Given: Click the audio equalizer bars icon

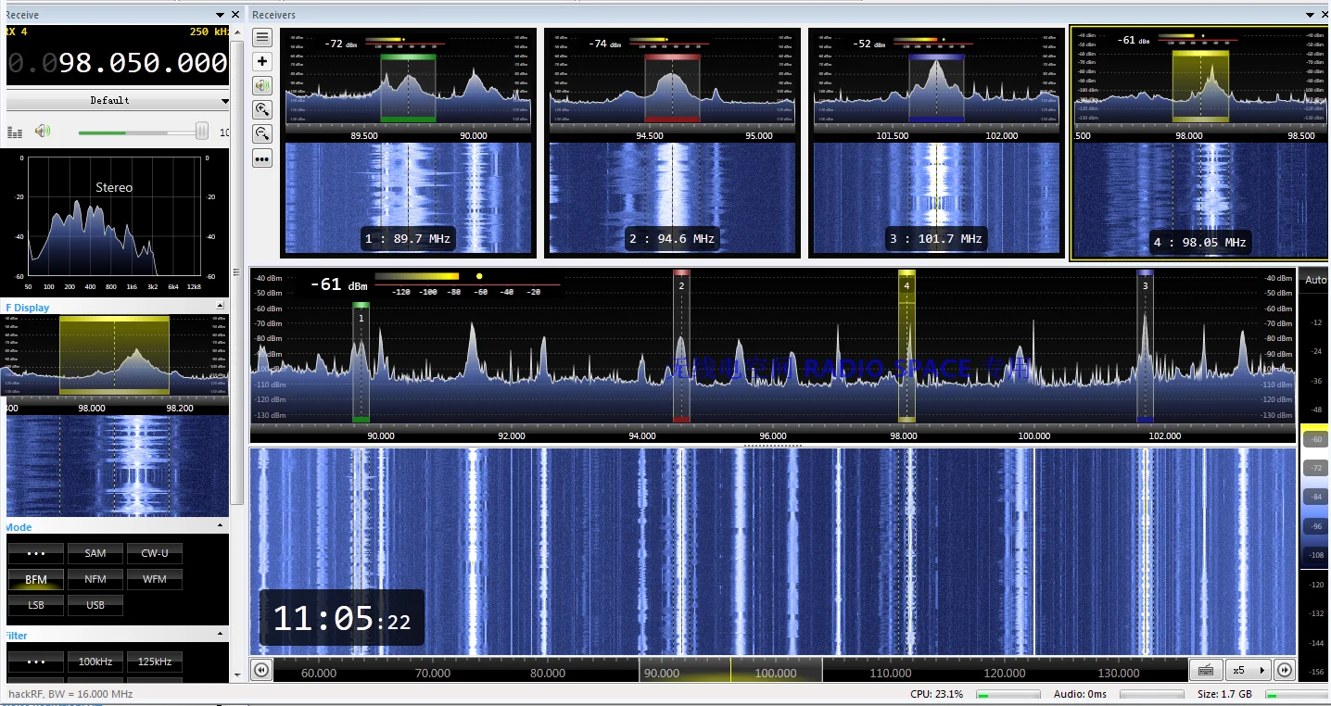Looking at the screenshot, I should 14,132.
